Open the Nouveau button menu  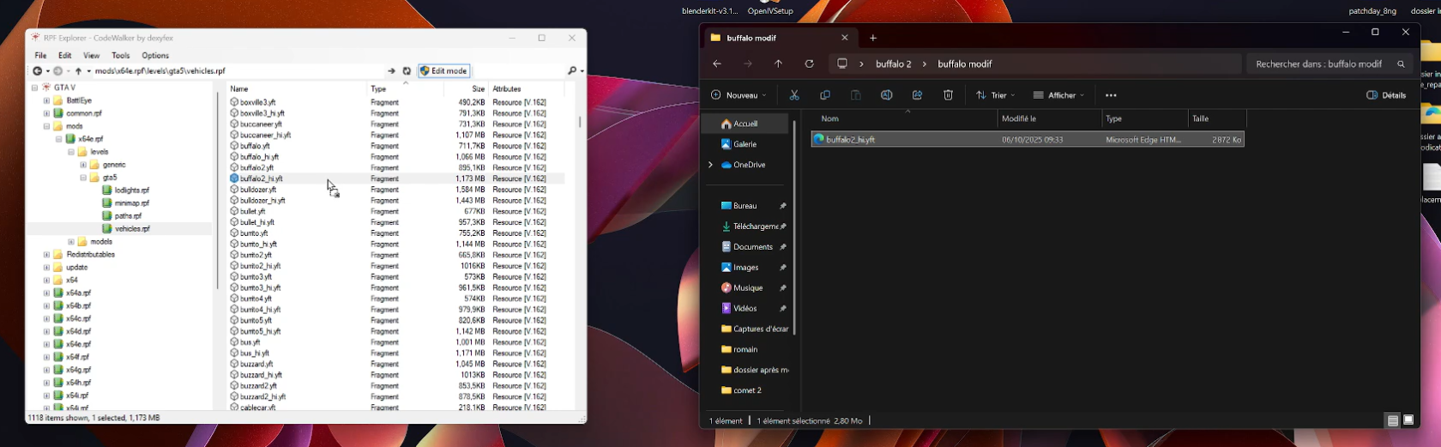click(739, 95)
